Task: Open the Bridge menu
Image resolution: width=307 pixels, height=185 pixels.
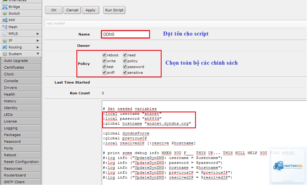Action: tap(21, 7)
